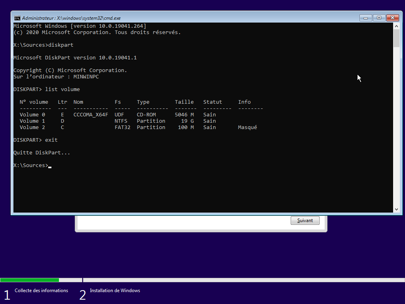Click the 'Type' column header
405x304 pixels.
143,102
